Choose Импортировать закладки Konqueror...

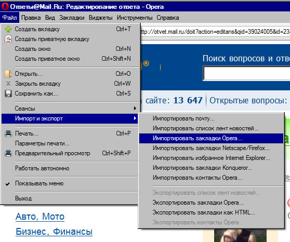pos(211,168)
